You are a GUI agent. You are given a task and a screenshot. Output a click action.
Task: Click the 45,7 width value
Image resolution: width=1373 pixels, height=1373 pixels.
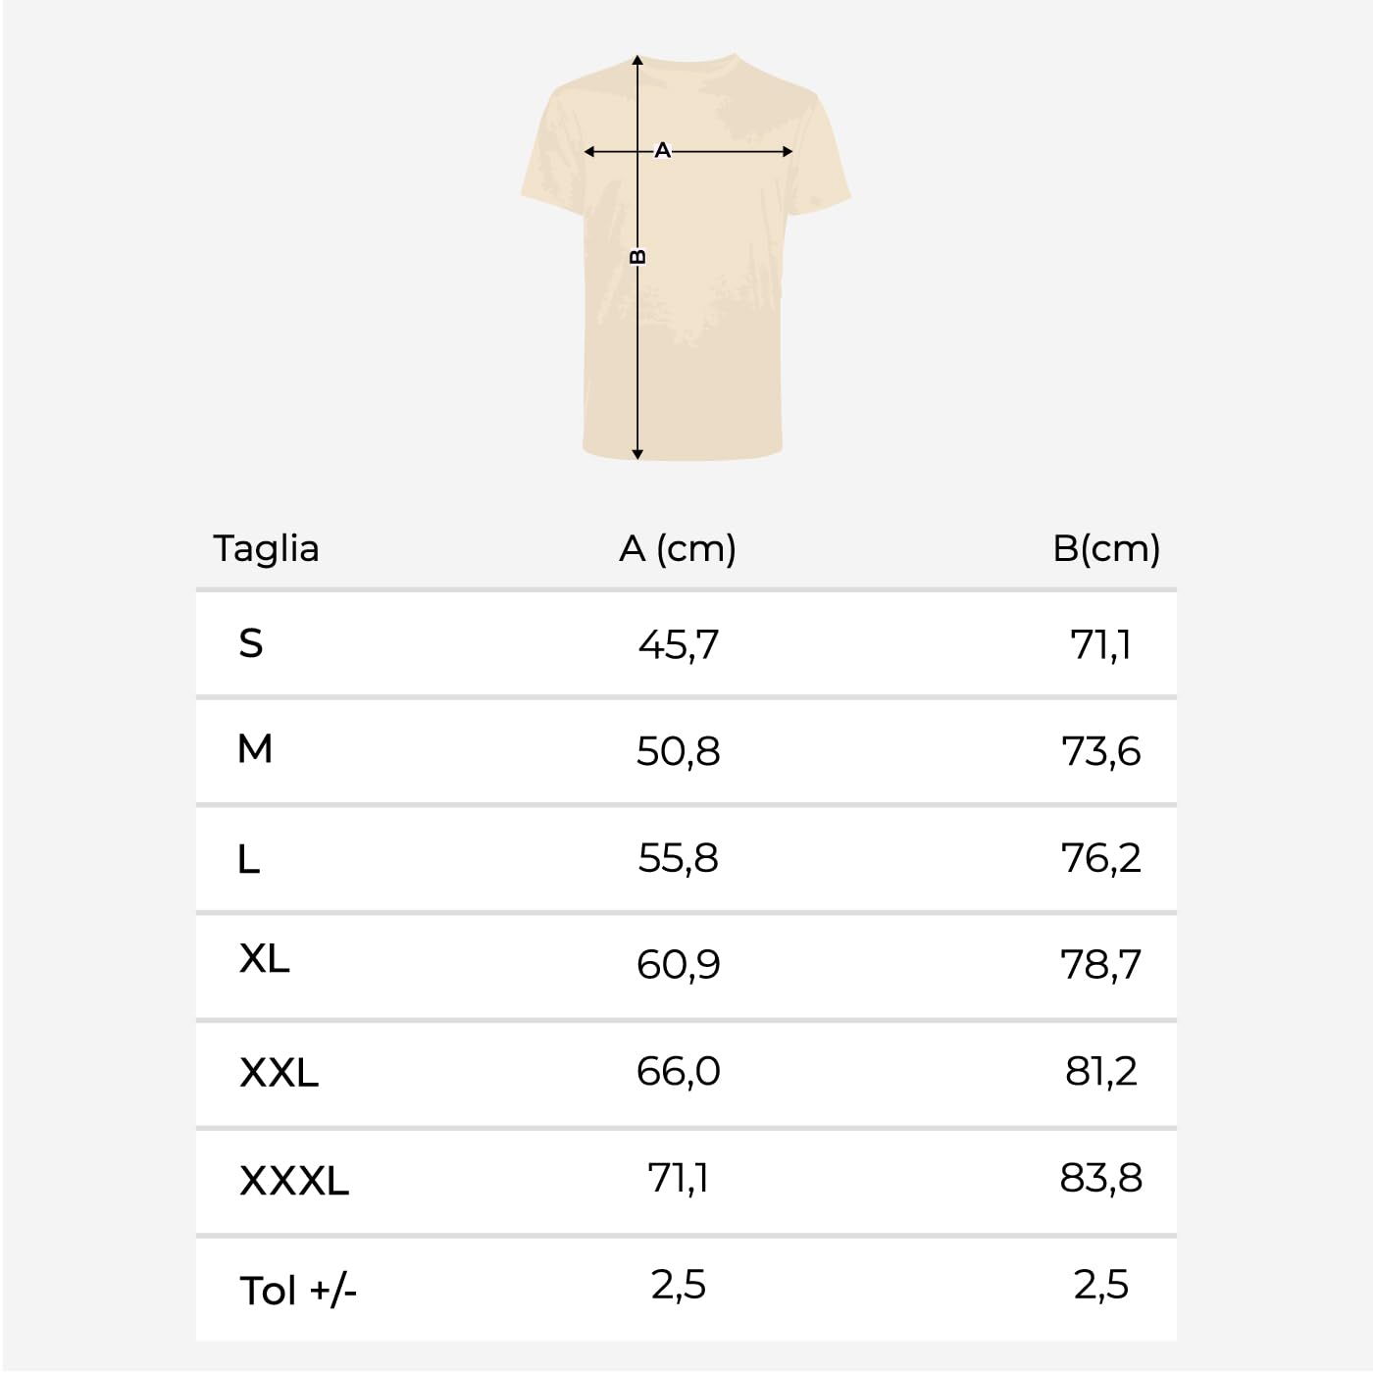[679, 645]
